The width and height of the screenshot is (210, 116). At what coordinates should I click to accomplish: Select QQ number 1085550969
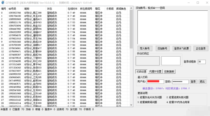point(15,19)
